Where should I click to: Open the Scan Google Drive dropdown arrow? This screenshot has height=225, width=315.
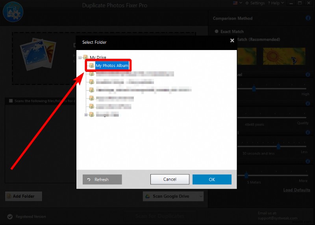click(201, 197)
